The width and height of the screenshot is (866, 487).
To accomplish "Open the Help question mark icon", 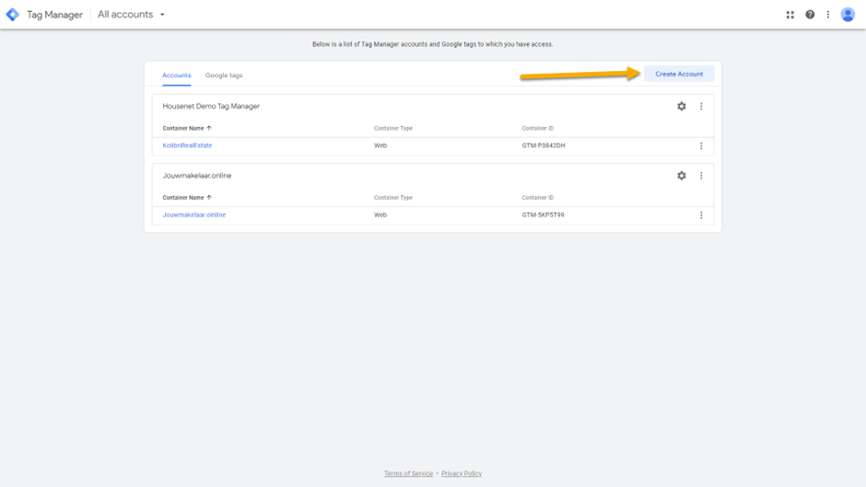I will (810, 15).
